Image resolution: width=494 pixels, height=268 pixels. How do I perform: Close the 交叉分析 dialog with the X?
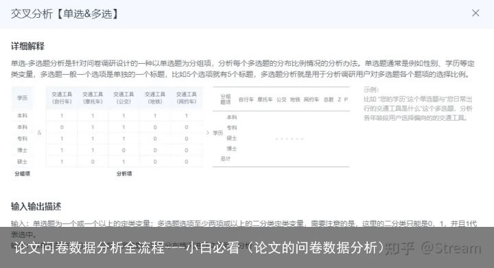[475, 13]
